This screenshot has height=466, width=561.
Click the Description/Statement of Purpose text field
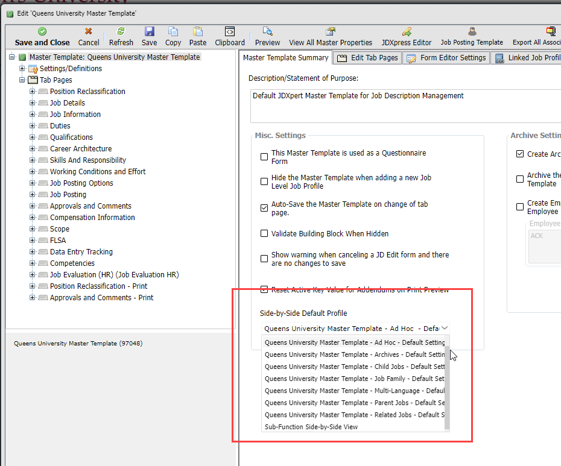pos(404,105)
